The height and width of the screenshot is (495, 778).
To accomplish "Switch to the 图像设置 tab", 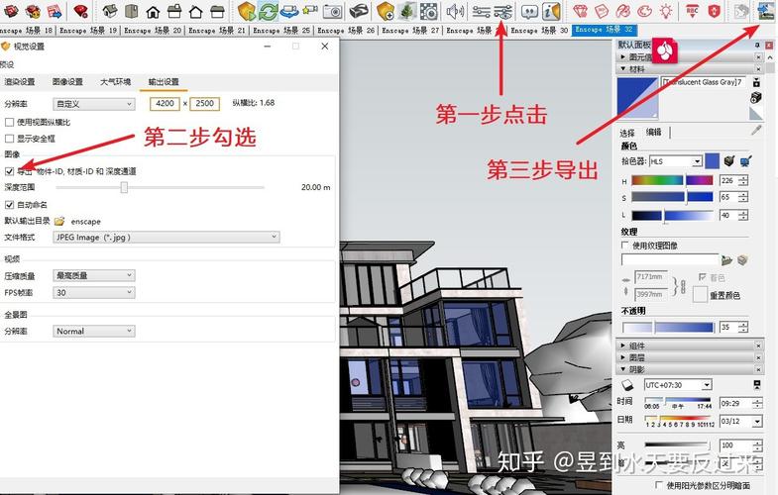I will [x=67, y=82].
